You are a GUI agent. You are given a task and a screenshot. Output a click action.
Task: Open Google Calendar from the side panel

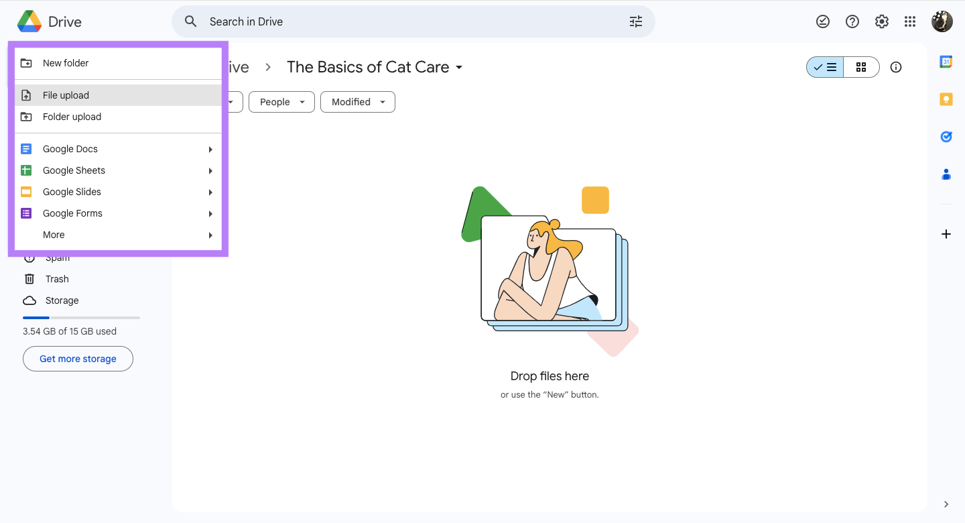point(946,61)
